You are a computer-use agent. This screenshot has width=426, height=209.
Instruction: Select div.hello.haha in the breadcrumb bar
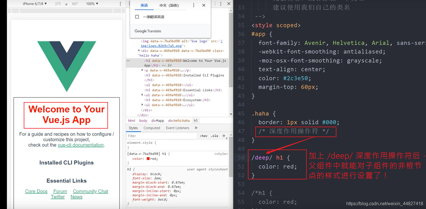179,120
